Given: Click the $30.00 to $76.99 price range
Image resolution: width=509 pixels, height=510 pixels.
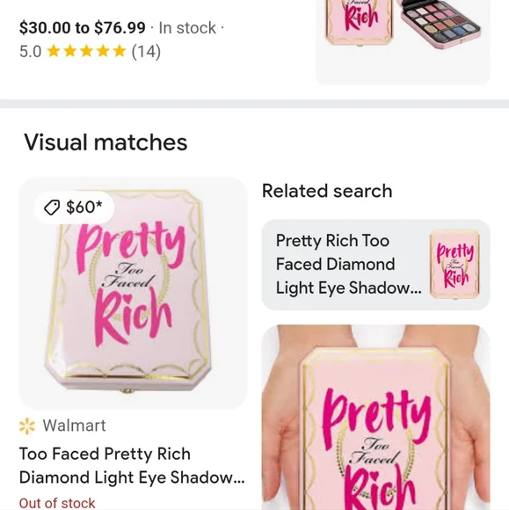Looking at the screenshot, I should click(83, 27).
